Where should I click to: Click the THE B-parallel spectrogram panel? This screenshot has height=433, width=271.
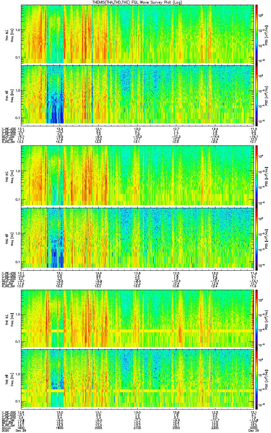coord(137,379)
